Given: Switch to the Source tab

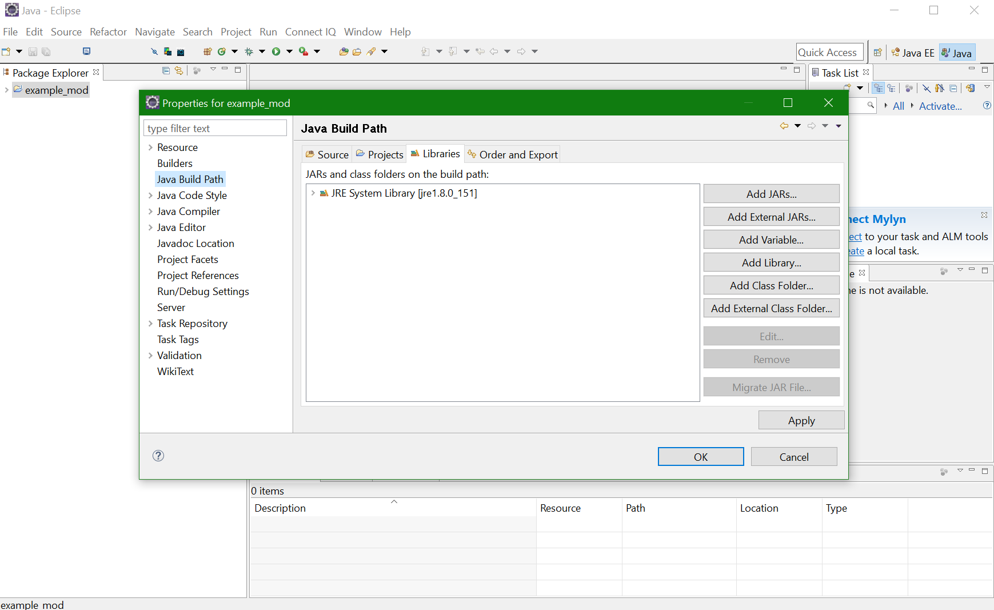Looking at the screenshot, I should click(326, 154).
